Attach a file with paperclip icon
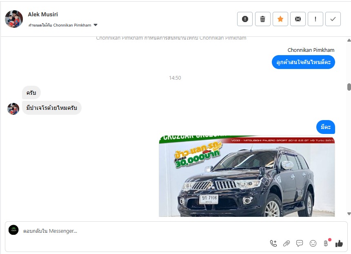This screenshot has width=351, height=254. [286, 243]
